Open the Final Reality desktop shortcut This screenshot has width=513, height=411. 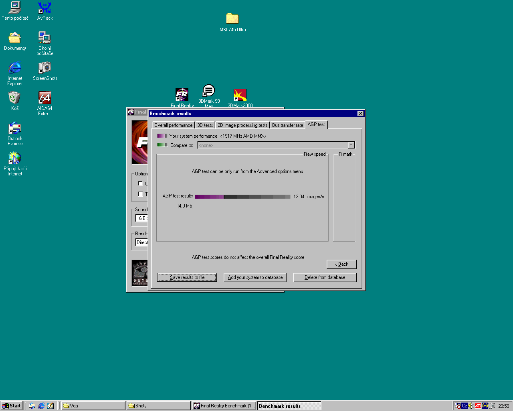(182, 95)
